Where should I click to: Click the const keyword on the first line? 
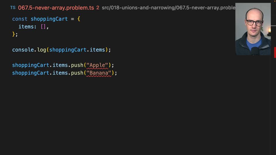(x=20, y=19)
